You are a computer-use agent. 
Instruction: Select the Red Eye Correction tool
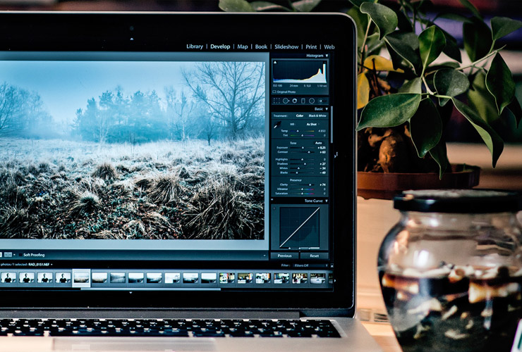coord(295,101)
